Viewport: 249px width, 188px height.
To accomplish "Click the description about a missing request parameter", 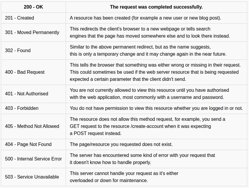I will coord(155,72).
